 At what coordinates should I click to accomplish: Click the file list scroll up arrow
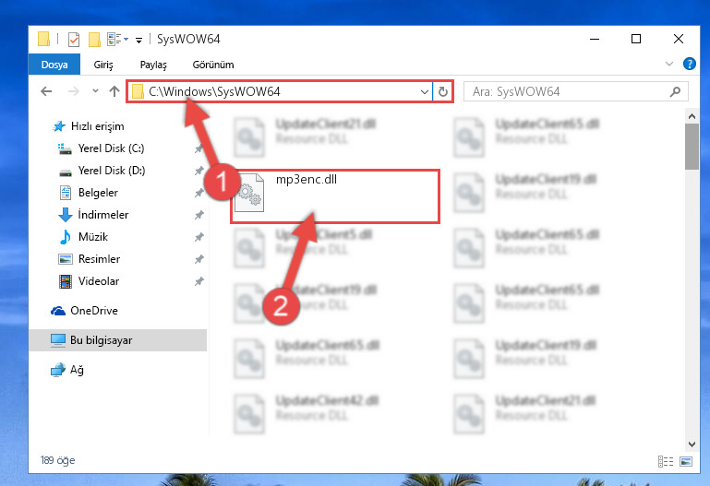[692, 116]
